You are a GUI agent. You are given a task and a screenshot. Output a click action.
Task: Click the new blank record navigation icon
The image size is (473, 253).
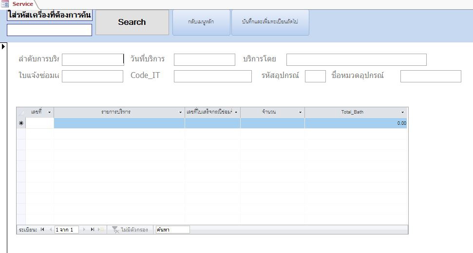click(x=101, y=230)
